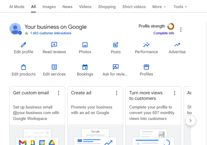Screen dimensions: 207x145
Task: Open Edit services list icon
Action: [54, 67]
